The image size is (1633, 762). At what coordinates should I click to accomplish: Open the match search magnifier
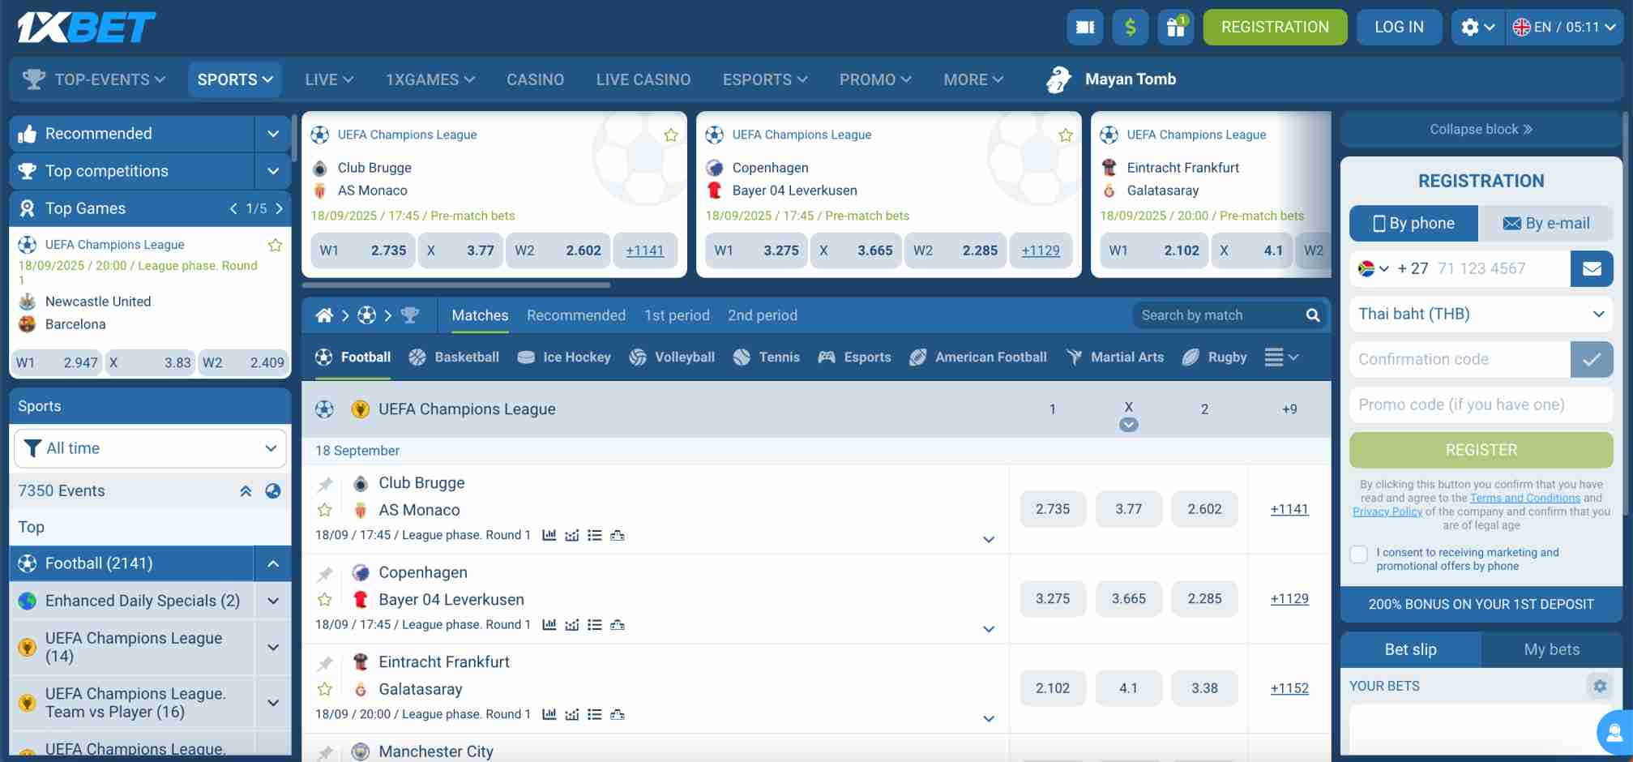coord(1312,315)
